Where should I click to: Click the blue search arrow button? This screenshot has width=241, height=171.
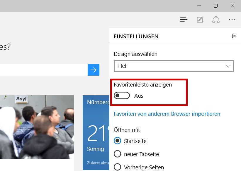(x=94, y=70)
